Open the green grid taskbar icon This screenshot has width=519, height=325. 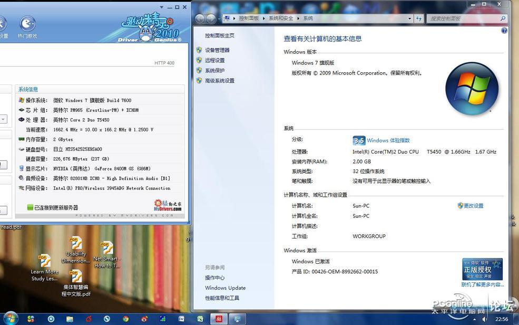pyautogui.click(x=163, y=319)
